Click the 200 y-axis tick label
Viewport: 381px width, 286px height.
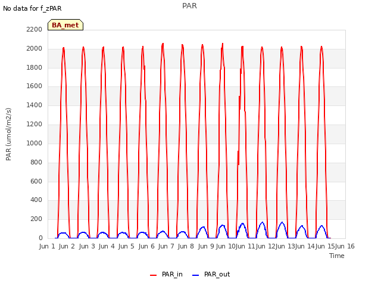pyautogui.click(x=36, y=219)
